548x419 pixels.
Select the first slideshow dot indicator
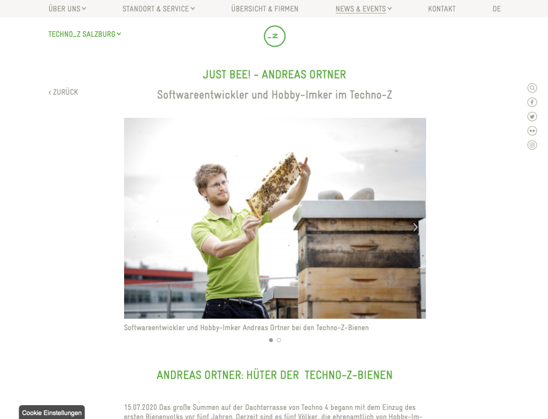(271, 340)
